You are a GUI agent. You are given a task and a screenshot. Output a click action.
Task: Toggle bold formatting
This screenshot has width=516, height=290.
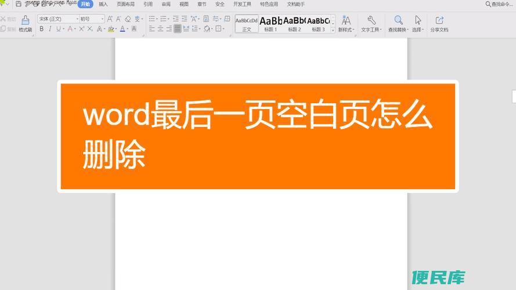click(x=41, y=29)
